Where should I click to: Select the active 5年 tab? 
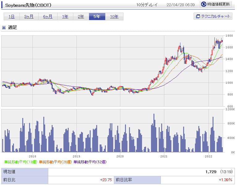click(97, 16)
